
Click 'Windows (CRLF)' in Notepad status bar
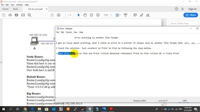pyautogui.click(x=140, y=101)
